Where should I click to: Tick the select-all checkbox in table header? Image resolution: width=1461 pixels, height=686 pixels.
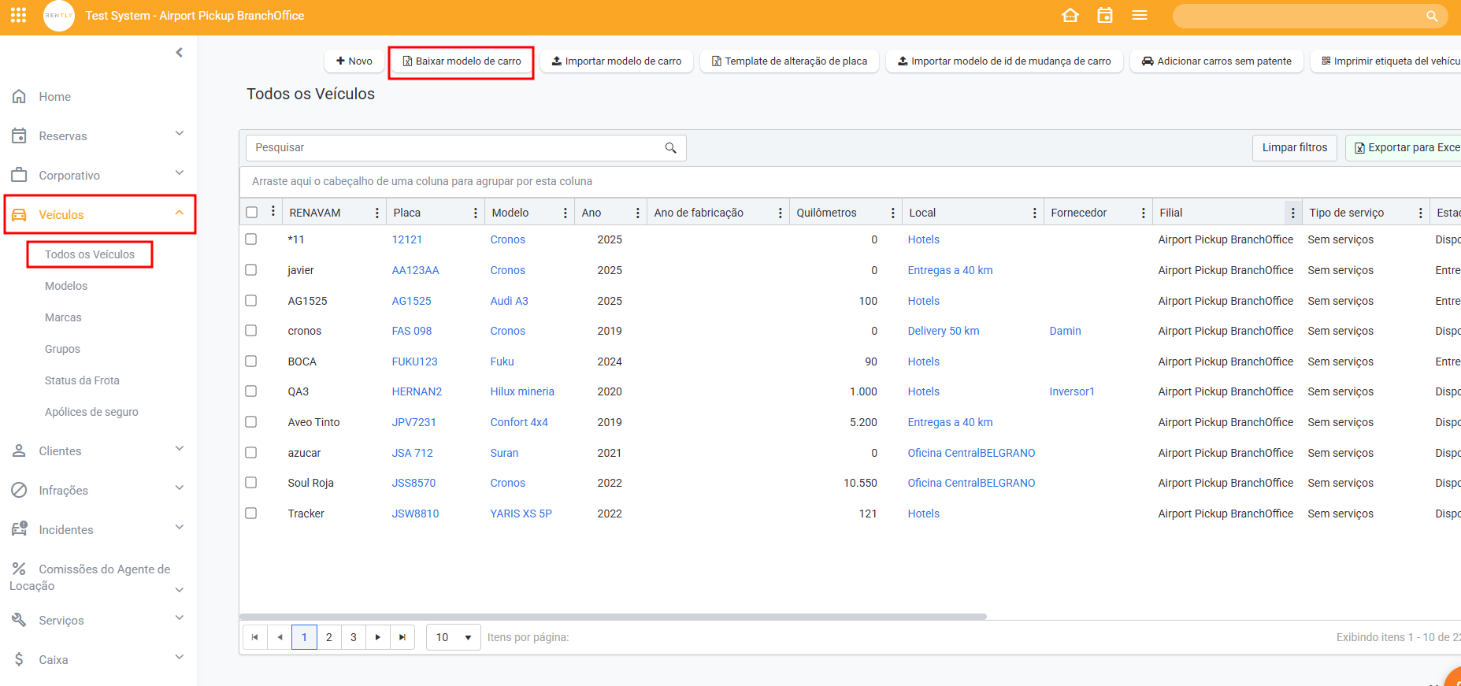click(x=252, y=213)
